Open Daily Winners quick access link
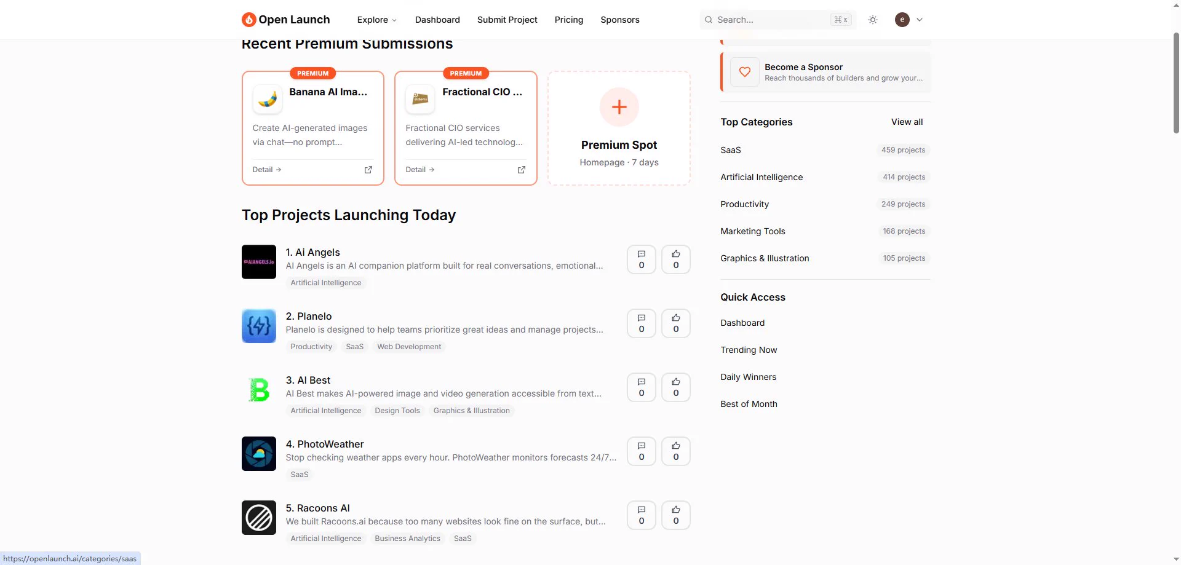The image size is (1181, 565). click(748, 377)
